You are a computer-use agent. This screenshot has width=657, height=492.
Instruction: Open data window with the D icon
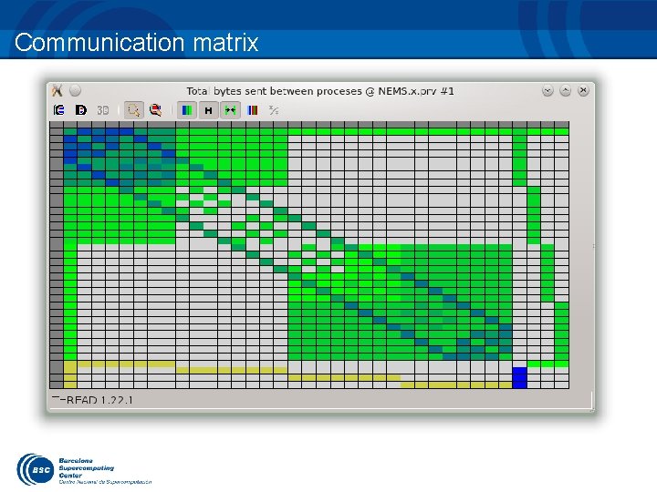[81, 110]
